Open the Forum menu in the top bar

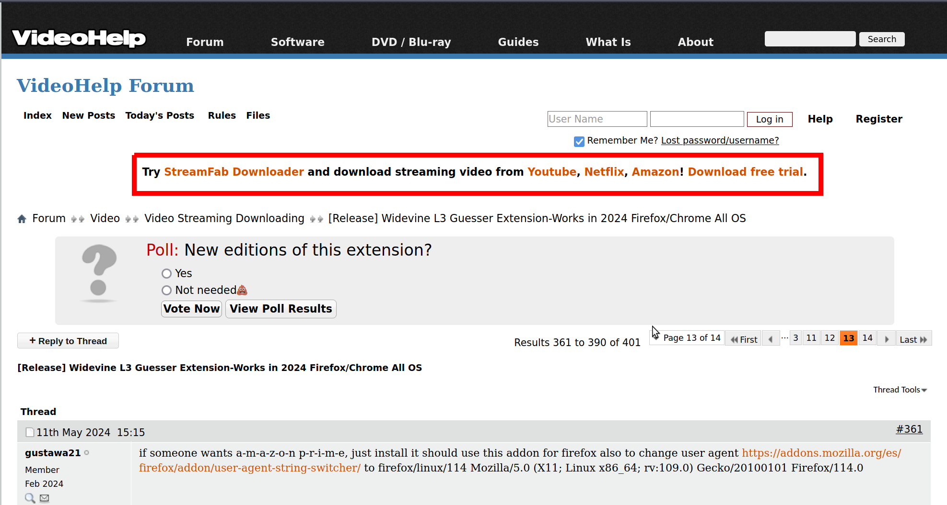tap(205, 42)
